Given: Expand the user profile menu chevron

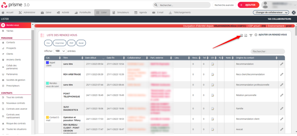Looking at the screenshot, I should pos(293,5).
